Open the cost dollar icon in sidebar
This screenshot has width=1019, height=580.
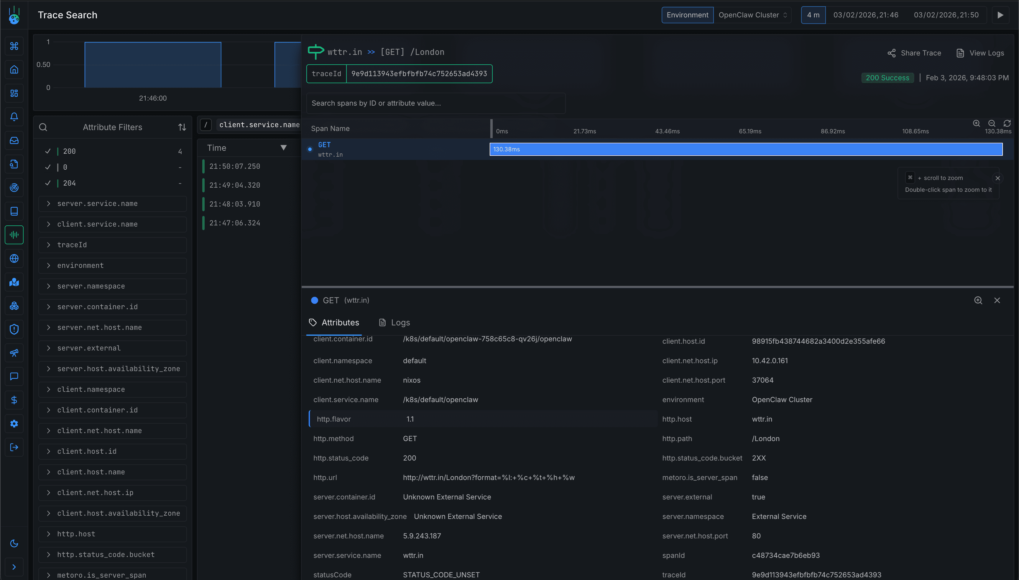coord(14,400)
